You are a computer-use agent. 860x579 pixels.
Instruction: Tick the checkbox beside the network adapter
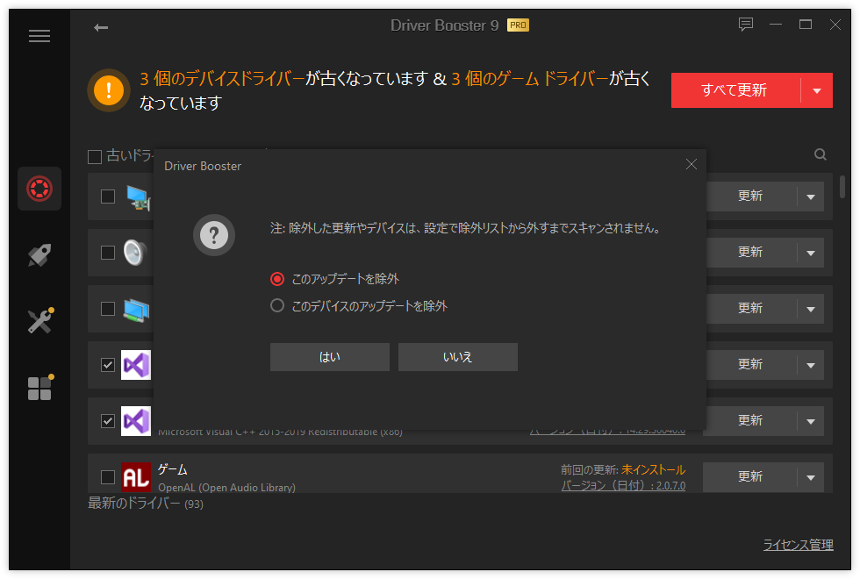[x=108, y=197]
